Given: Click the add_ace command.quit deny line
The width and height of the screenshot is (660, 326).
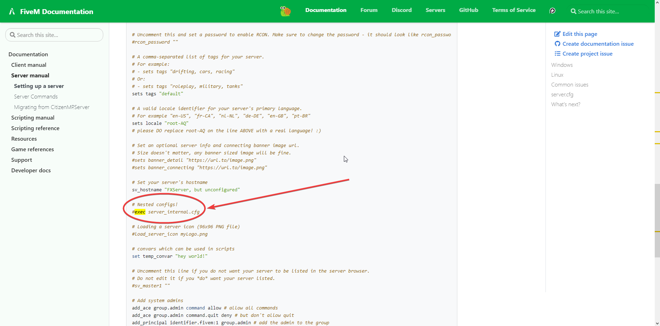Looking at the screenshot, I should tap(213, 315).
